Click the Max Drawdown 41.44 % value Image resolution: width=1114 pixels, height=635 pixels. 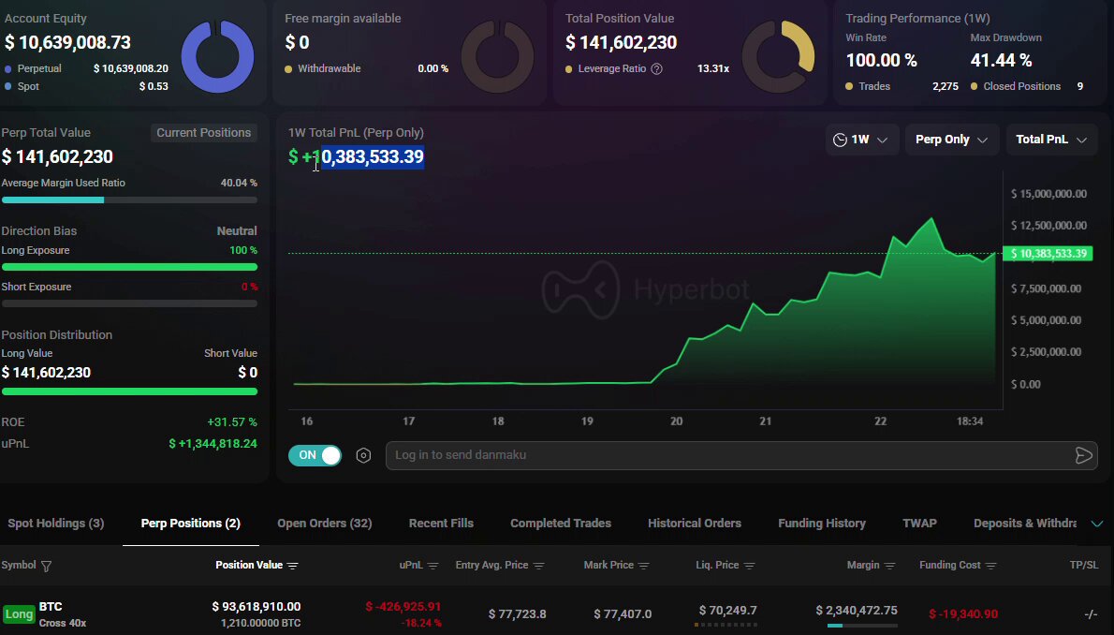(1001, 61)
